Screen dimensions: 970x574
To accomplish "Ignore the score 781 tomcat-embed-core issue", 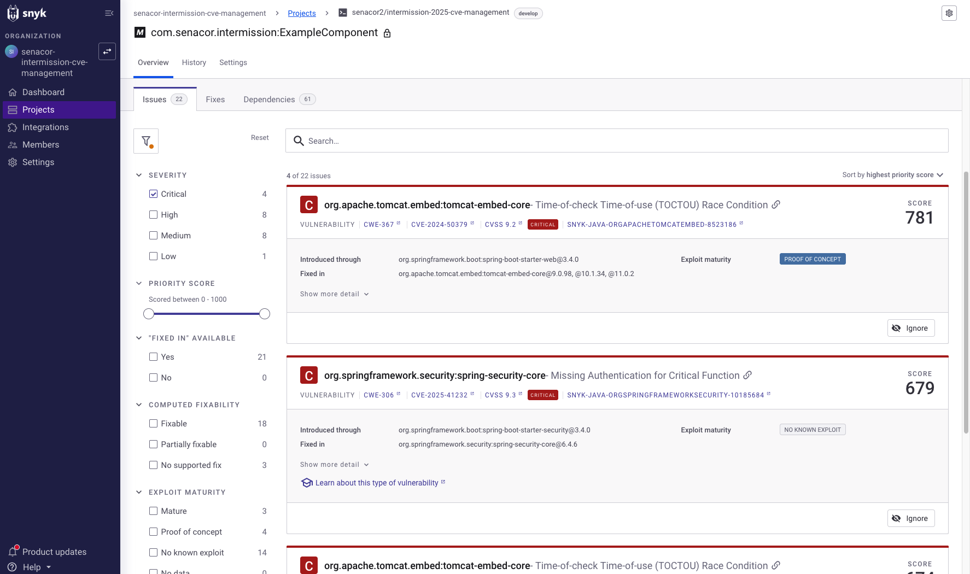I will (911, 328).
